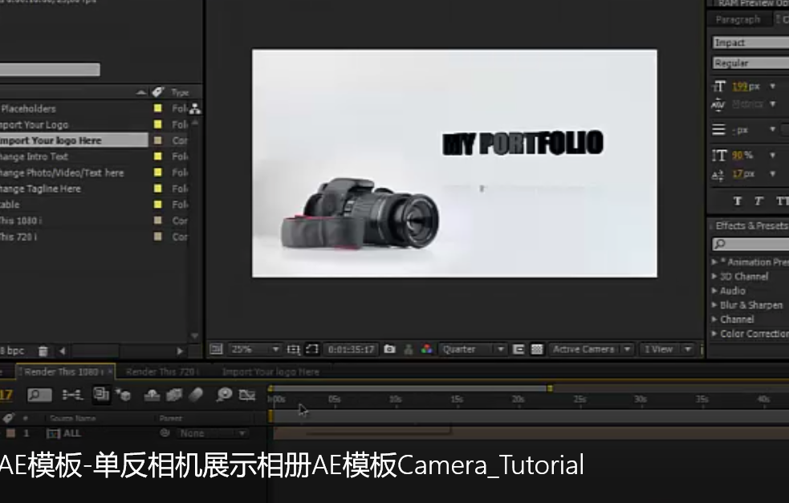789x503 pixels.
Task: Open the Active Camera view dropdown
Action: tap(592, 349)
